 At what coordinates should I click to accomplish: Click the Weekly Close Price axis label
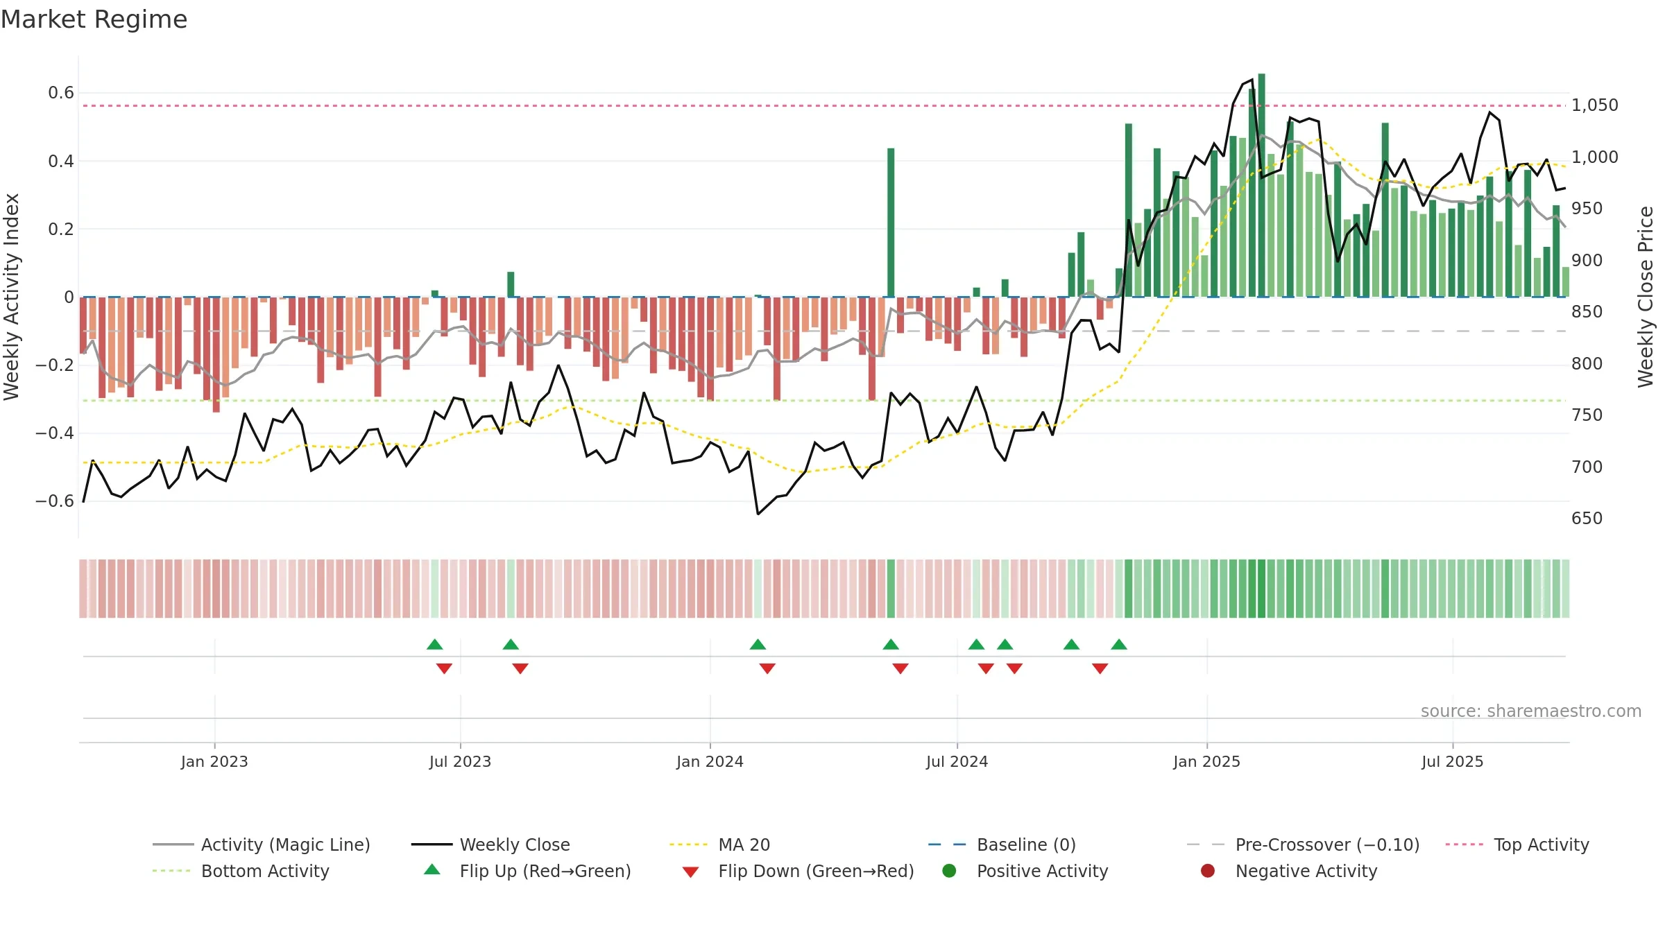click(x=1646, y=297)
